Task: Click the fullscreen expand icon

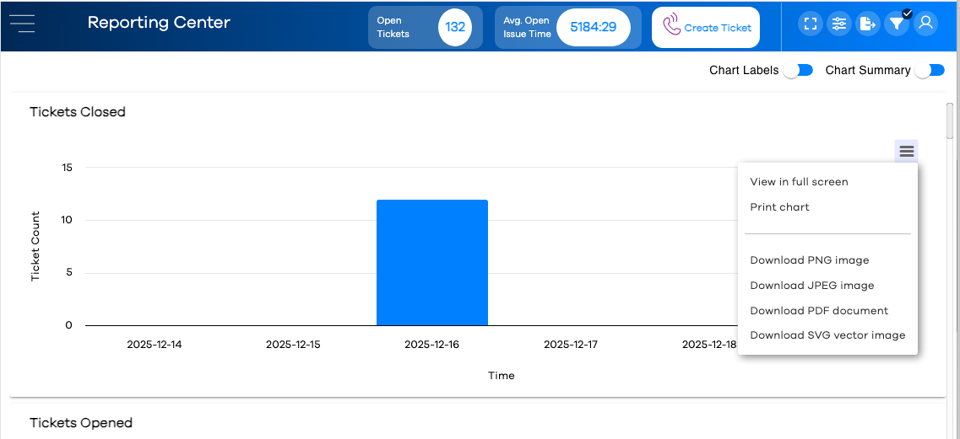Action: click(x=811, y=24)
